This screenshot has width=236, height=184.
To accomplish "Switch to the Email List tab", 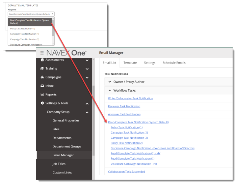I will (109, 63).
